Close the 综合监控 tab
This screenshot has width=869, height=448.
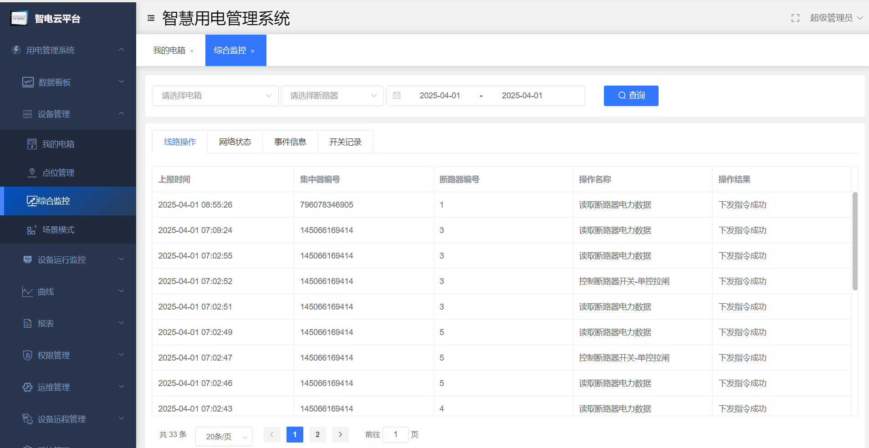tap(253, 51)
